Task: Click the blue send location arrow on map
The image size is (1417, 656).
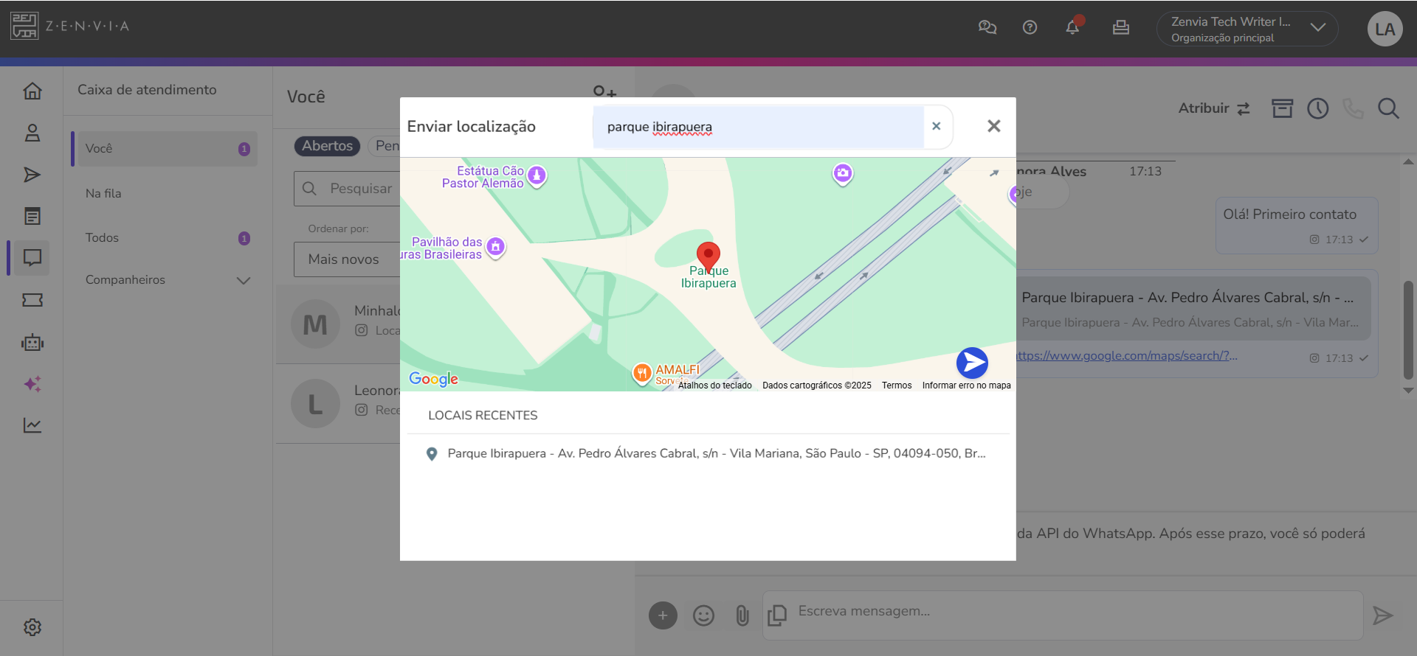Action: click(972, 363)
